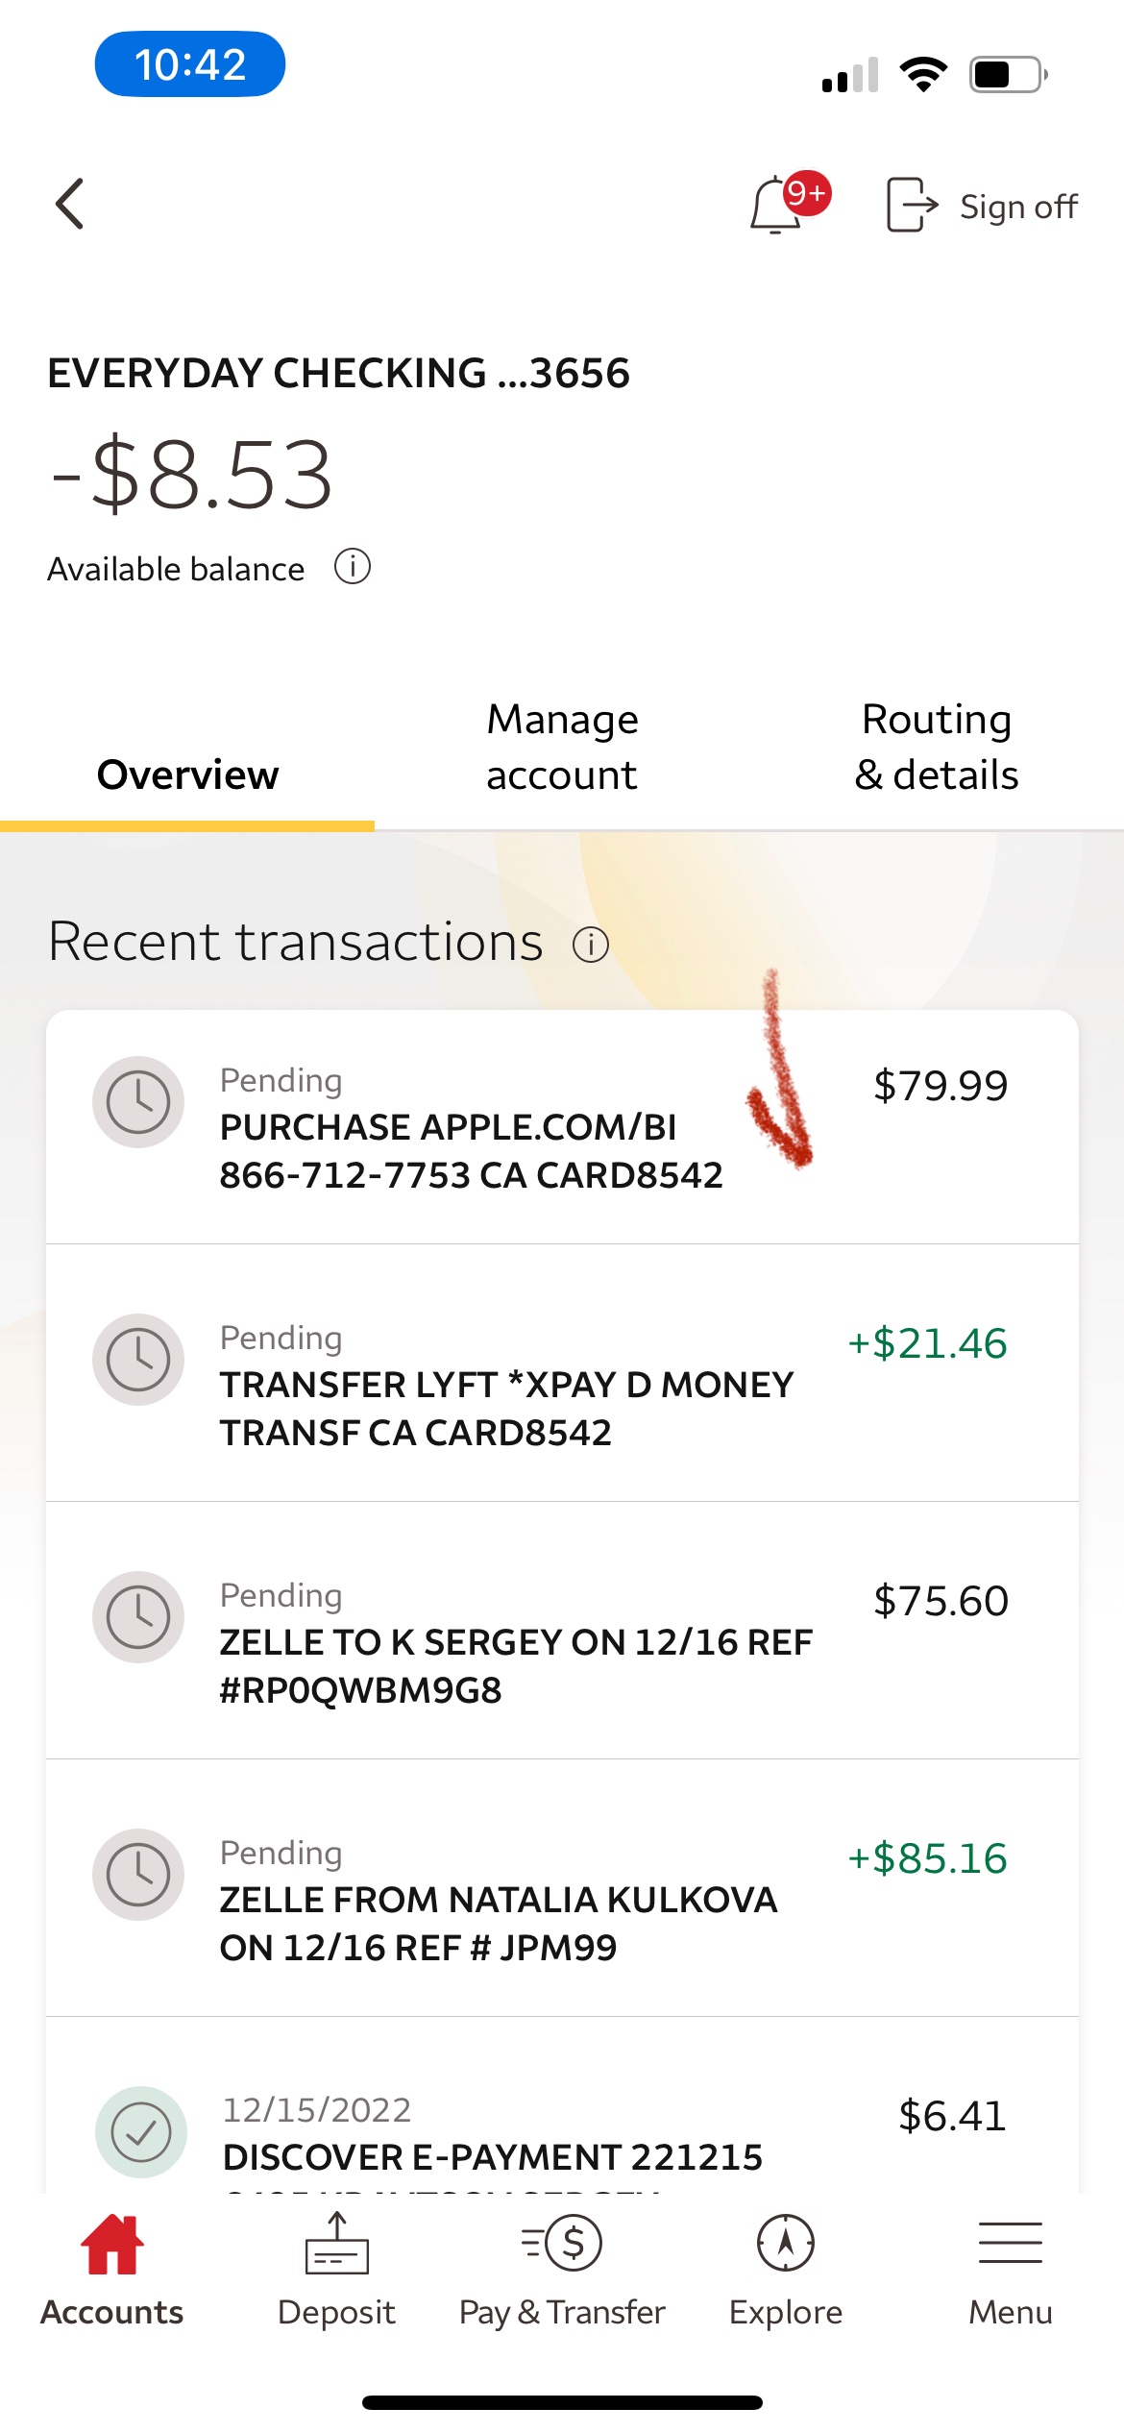Tap the back arrow icon
Viewport: 1124px width, 2433px height.
(69, 204)
